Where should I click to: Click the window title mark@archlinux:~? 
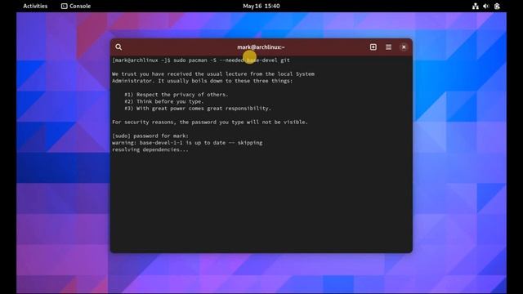pyautogui.click(x=261, y=47)
